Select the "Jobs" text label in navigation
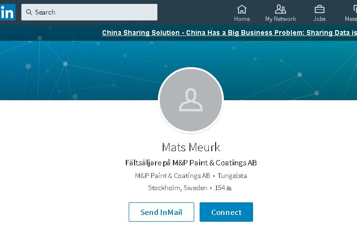 pos(319,19)
